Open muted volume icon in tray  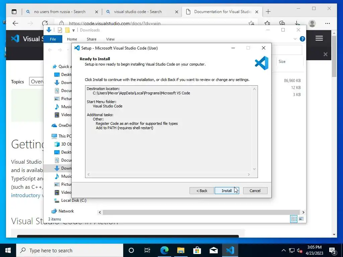pyautogui.click(x=299, y=250)
